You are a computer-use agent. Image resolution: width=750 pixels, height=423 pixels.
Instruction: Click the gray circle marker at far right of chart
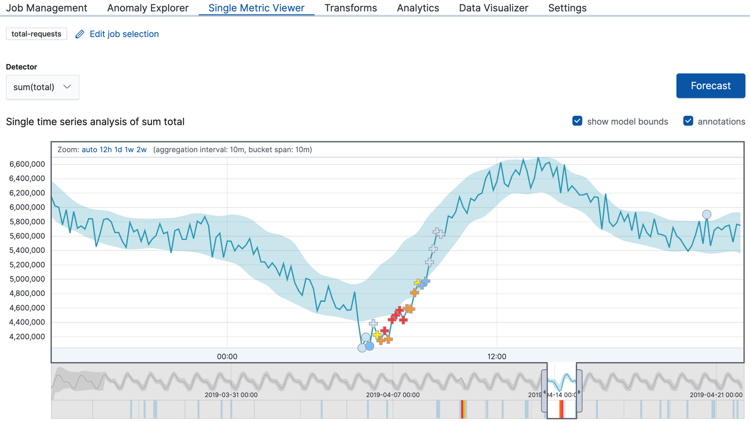pos(707,214)
